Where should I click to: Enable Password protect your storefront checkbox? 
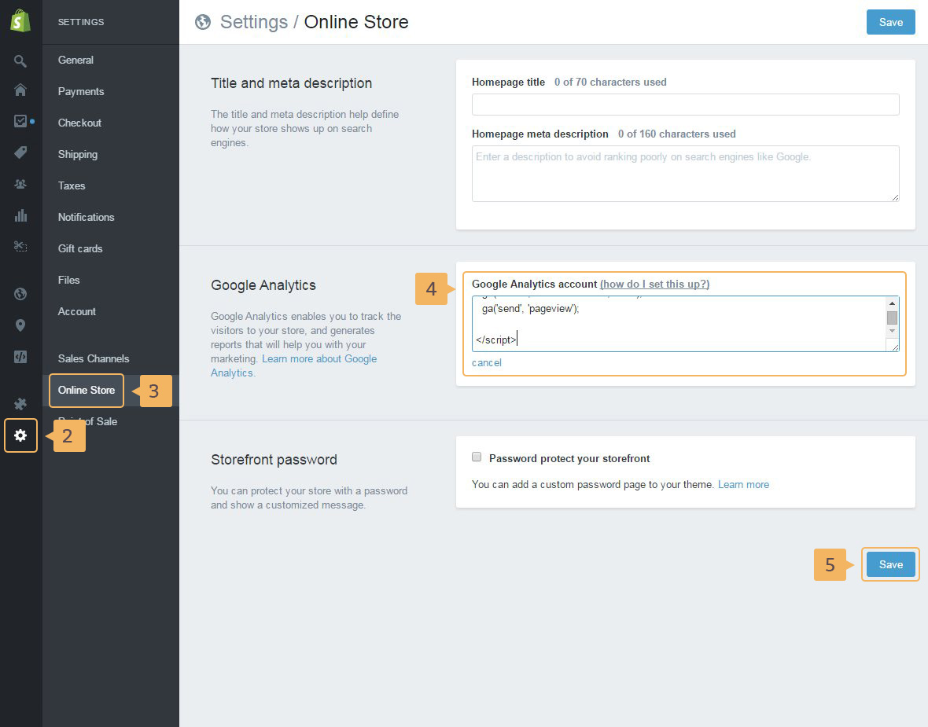(477, 457)
